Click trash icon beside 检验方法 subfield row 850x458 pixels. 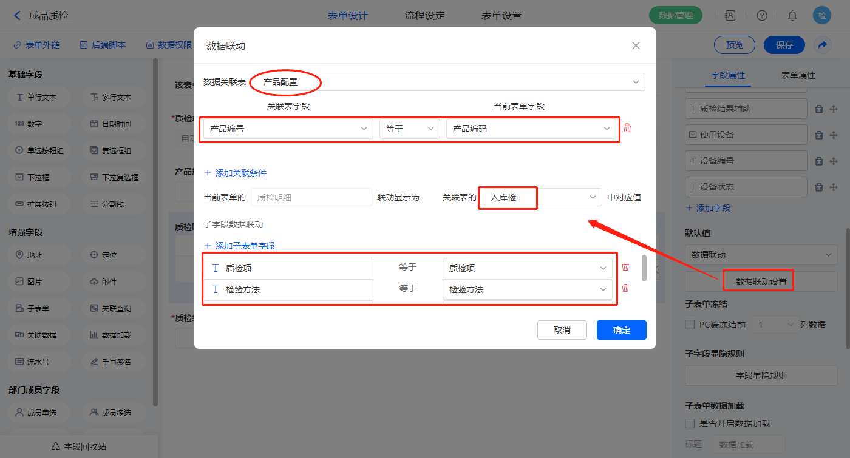(625, 288)
